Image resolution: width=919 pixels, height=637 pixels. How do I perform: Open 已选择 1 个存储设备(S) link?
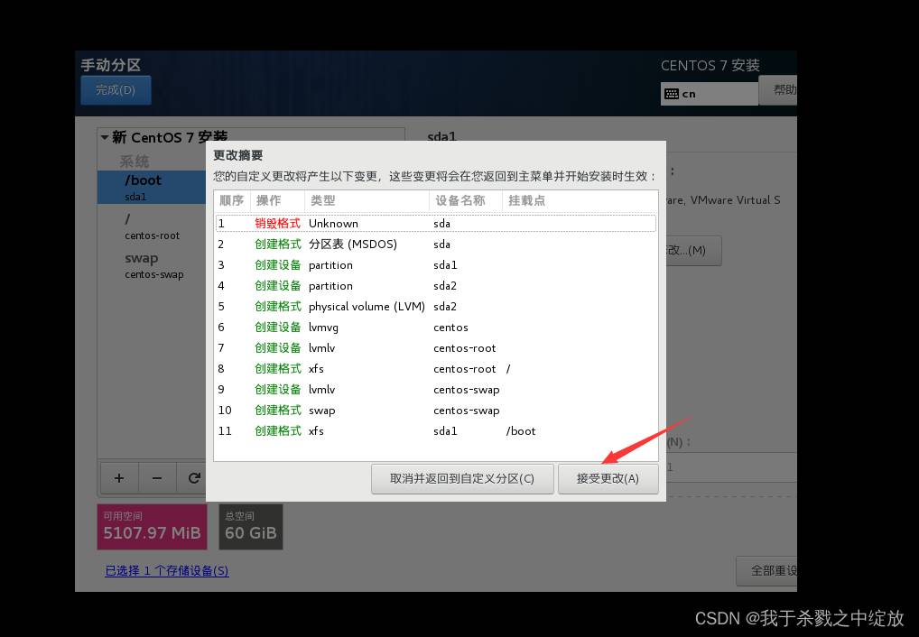tap(167, 570)
